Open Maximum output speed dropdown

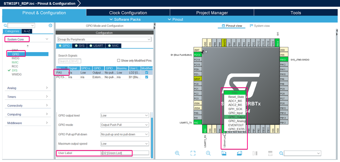(x=125, y=144)
